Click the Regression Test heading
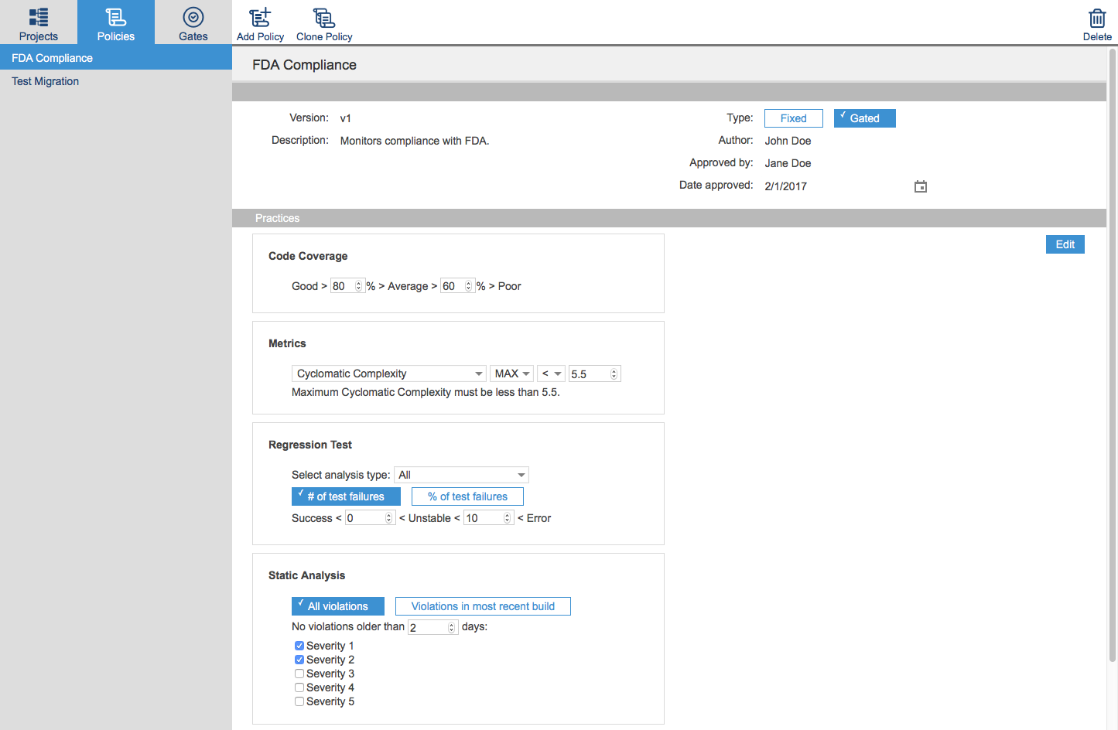1118x730 pixels. [310, 445]
